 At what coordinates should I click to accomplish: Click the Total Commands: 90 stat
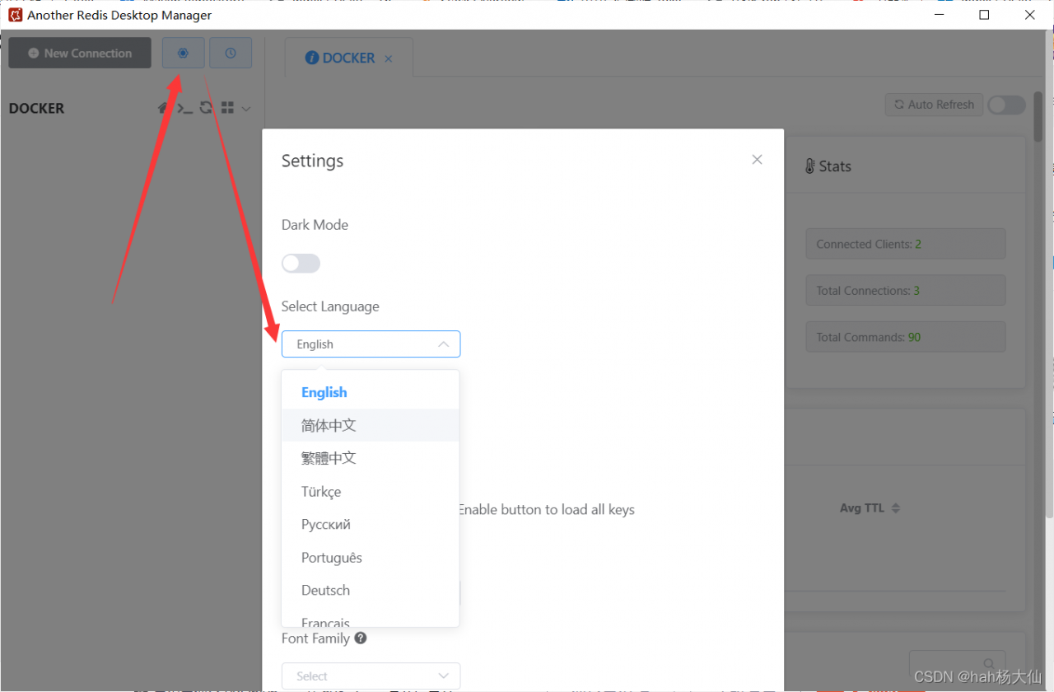tap(906, 337)
